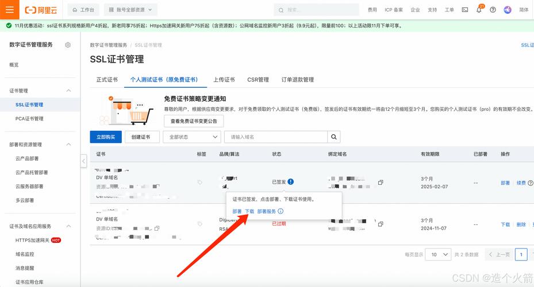Viewport: 534px width, 287px height.
Task: Go to 概览 overview in sidebar
Action: [14, 65]
